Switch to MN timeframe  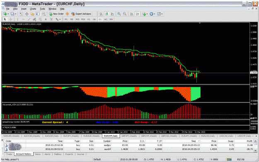[111, 19]
